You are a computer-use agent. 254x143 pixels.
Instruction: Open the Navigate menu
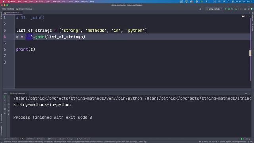[x=40, y=2]
